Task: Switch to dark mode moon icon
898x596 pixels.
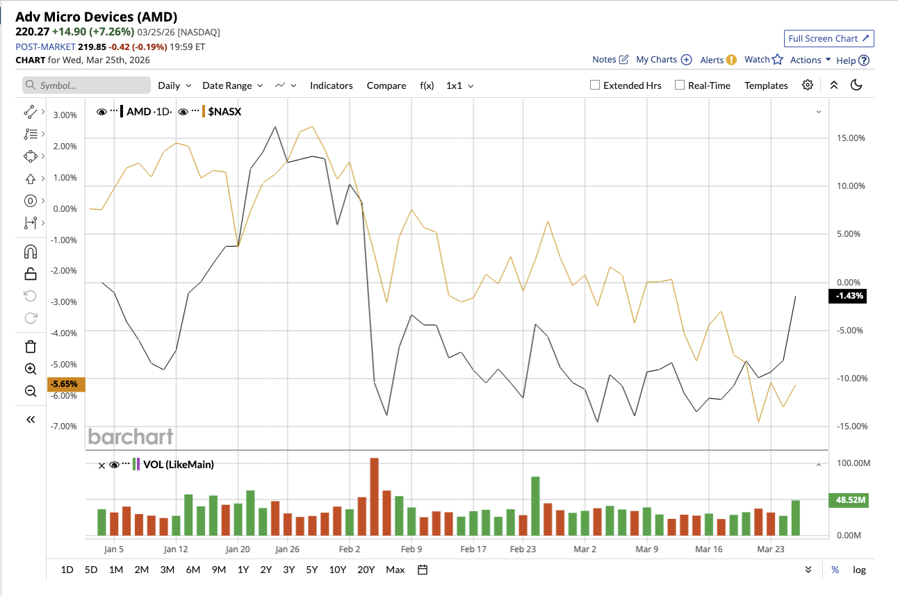Action: coord(856,85)
